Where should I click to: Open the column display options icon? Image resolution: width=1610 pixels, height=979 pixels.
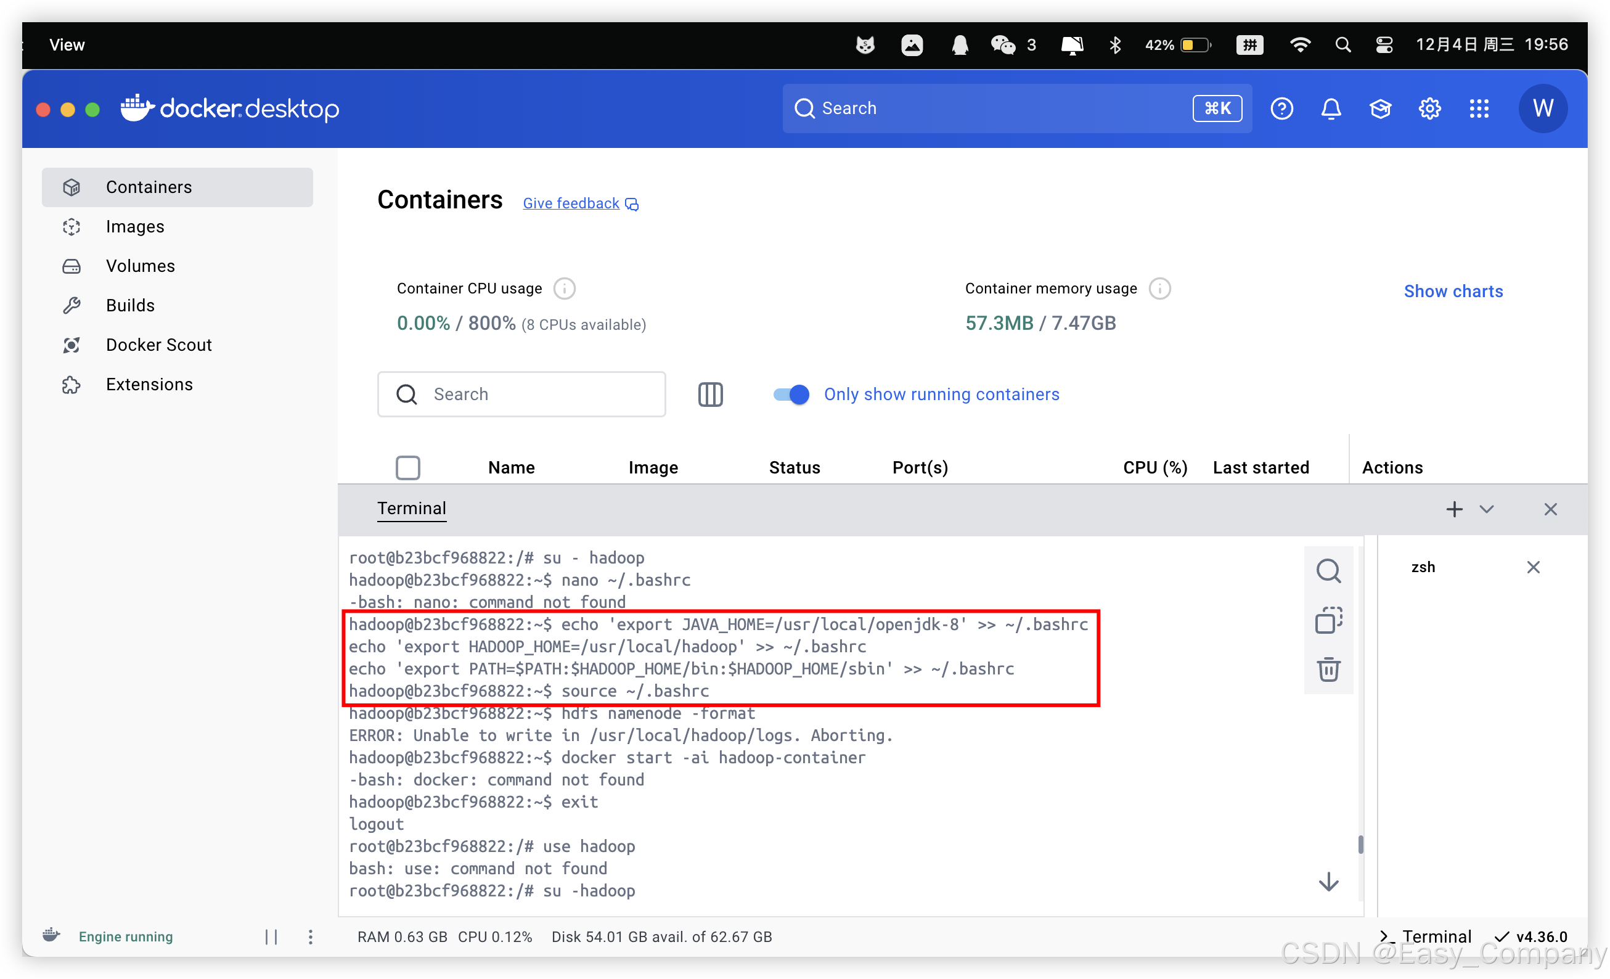pyautogui.click(x=710, y=394)
